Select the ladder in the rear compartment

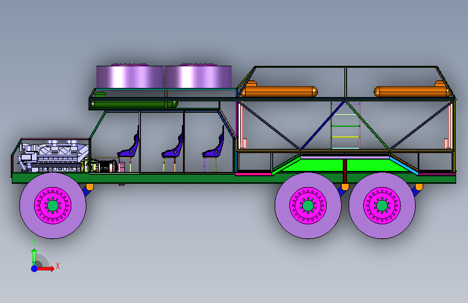point(345,125)
